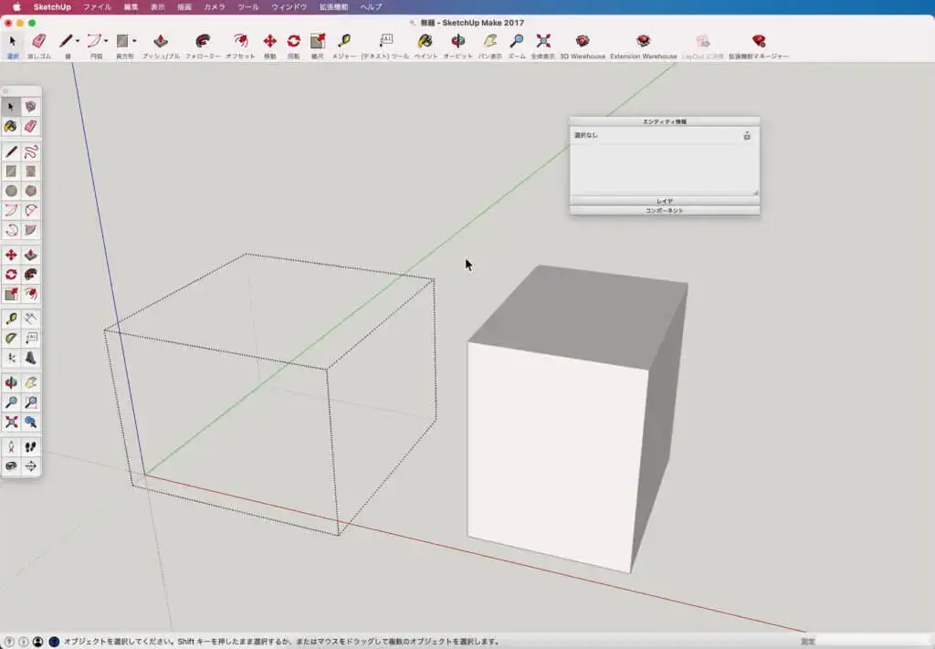
Task: Choose the Section Plane tool in floating palette
Action: pos(30,466)
